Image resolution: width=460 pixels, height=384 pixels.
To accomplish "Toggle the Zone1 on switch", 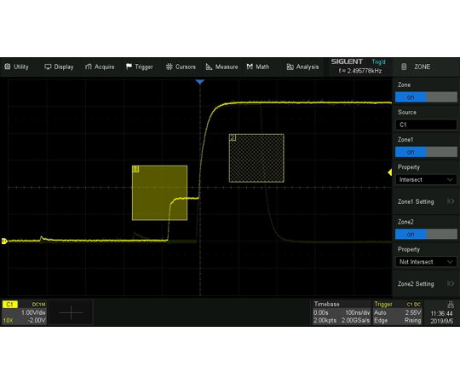I will click(x=426, y=152).
